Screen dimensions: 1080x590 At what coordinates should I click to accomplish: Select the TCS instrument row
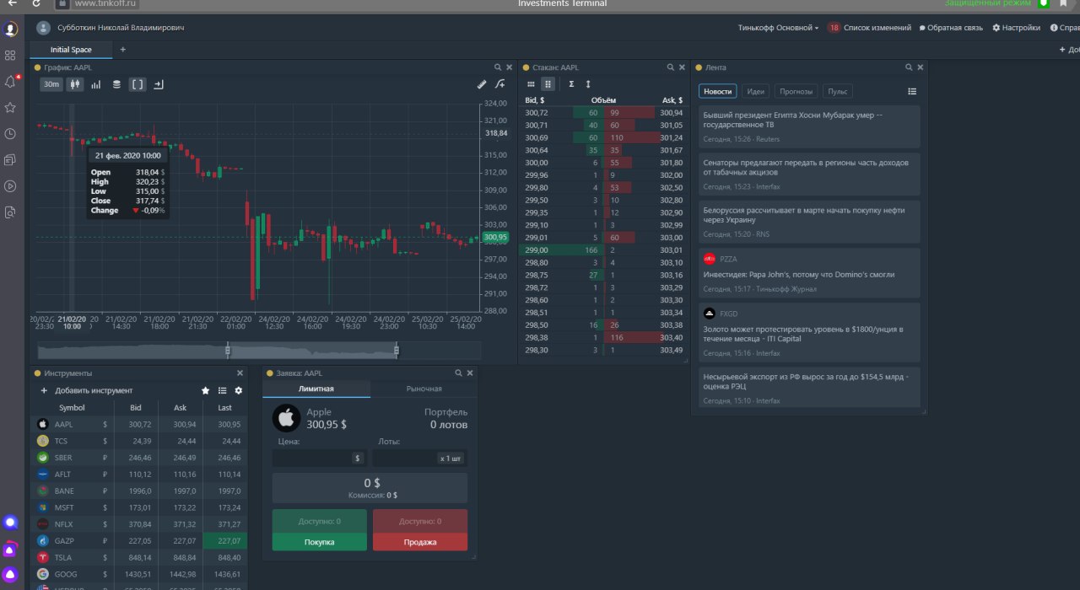tap(140, 441)
